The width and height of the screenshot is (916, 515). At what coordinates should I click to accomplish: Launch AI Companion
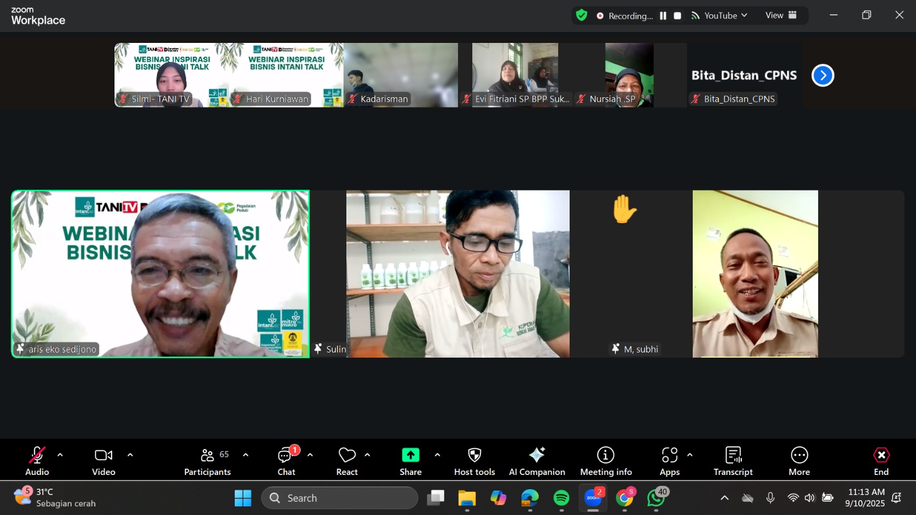537,460
